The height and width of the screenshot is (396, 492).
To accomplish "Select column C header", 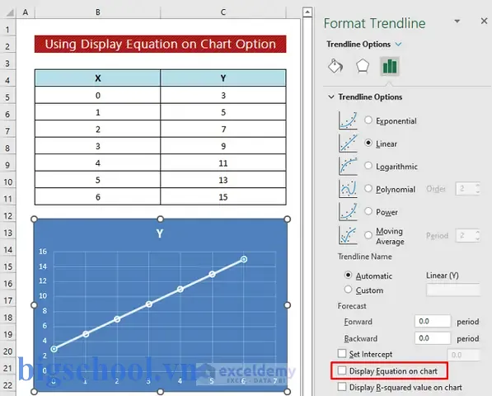I will pyautogui.click(x=223, y=12).
